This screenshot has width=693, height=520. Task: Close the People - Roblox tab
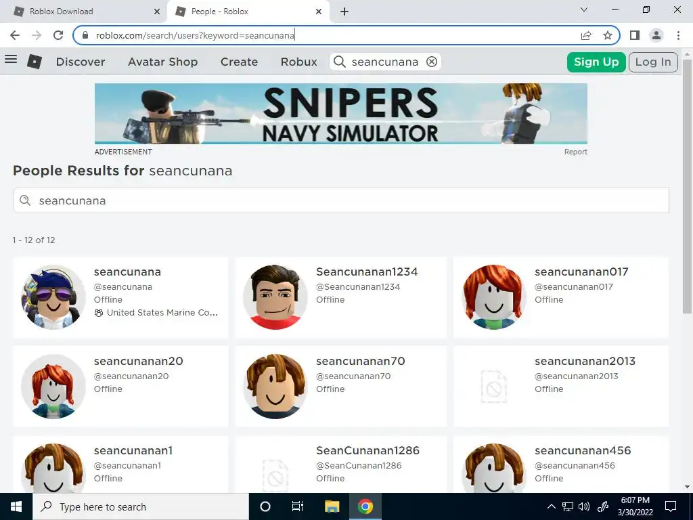coord(319,12)
